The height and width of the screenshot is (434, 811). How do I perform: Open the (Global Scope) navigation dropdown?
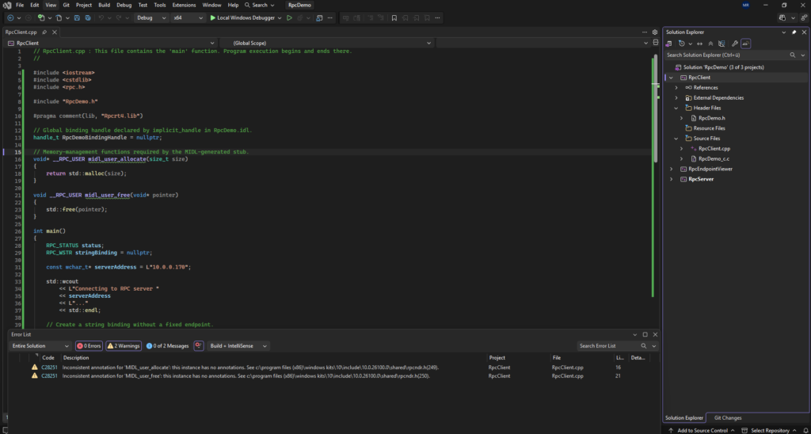click(326, 43)
